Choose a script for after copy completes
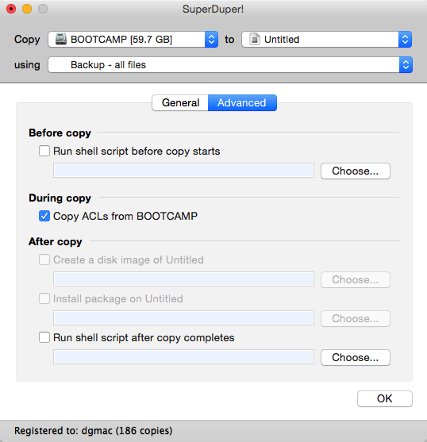 (x=355, y=357)
